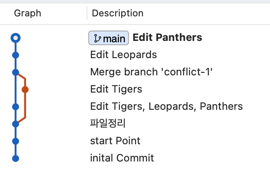Click the Edit Leopards graph node
The height and width of the screenshot is (180, 270).
(16, 55)
